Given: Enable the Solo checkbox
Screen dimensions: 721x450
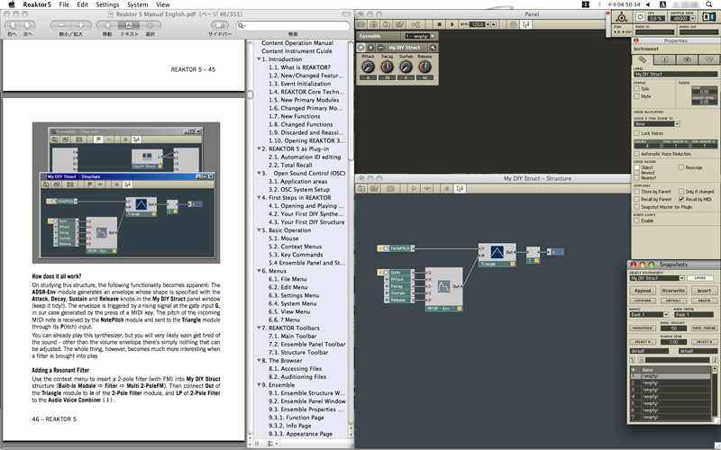Looking at the screenshot, I should pyautogui.click(x=637, y=88).
